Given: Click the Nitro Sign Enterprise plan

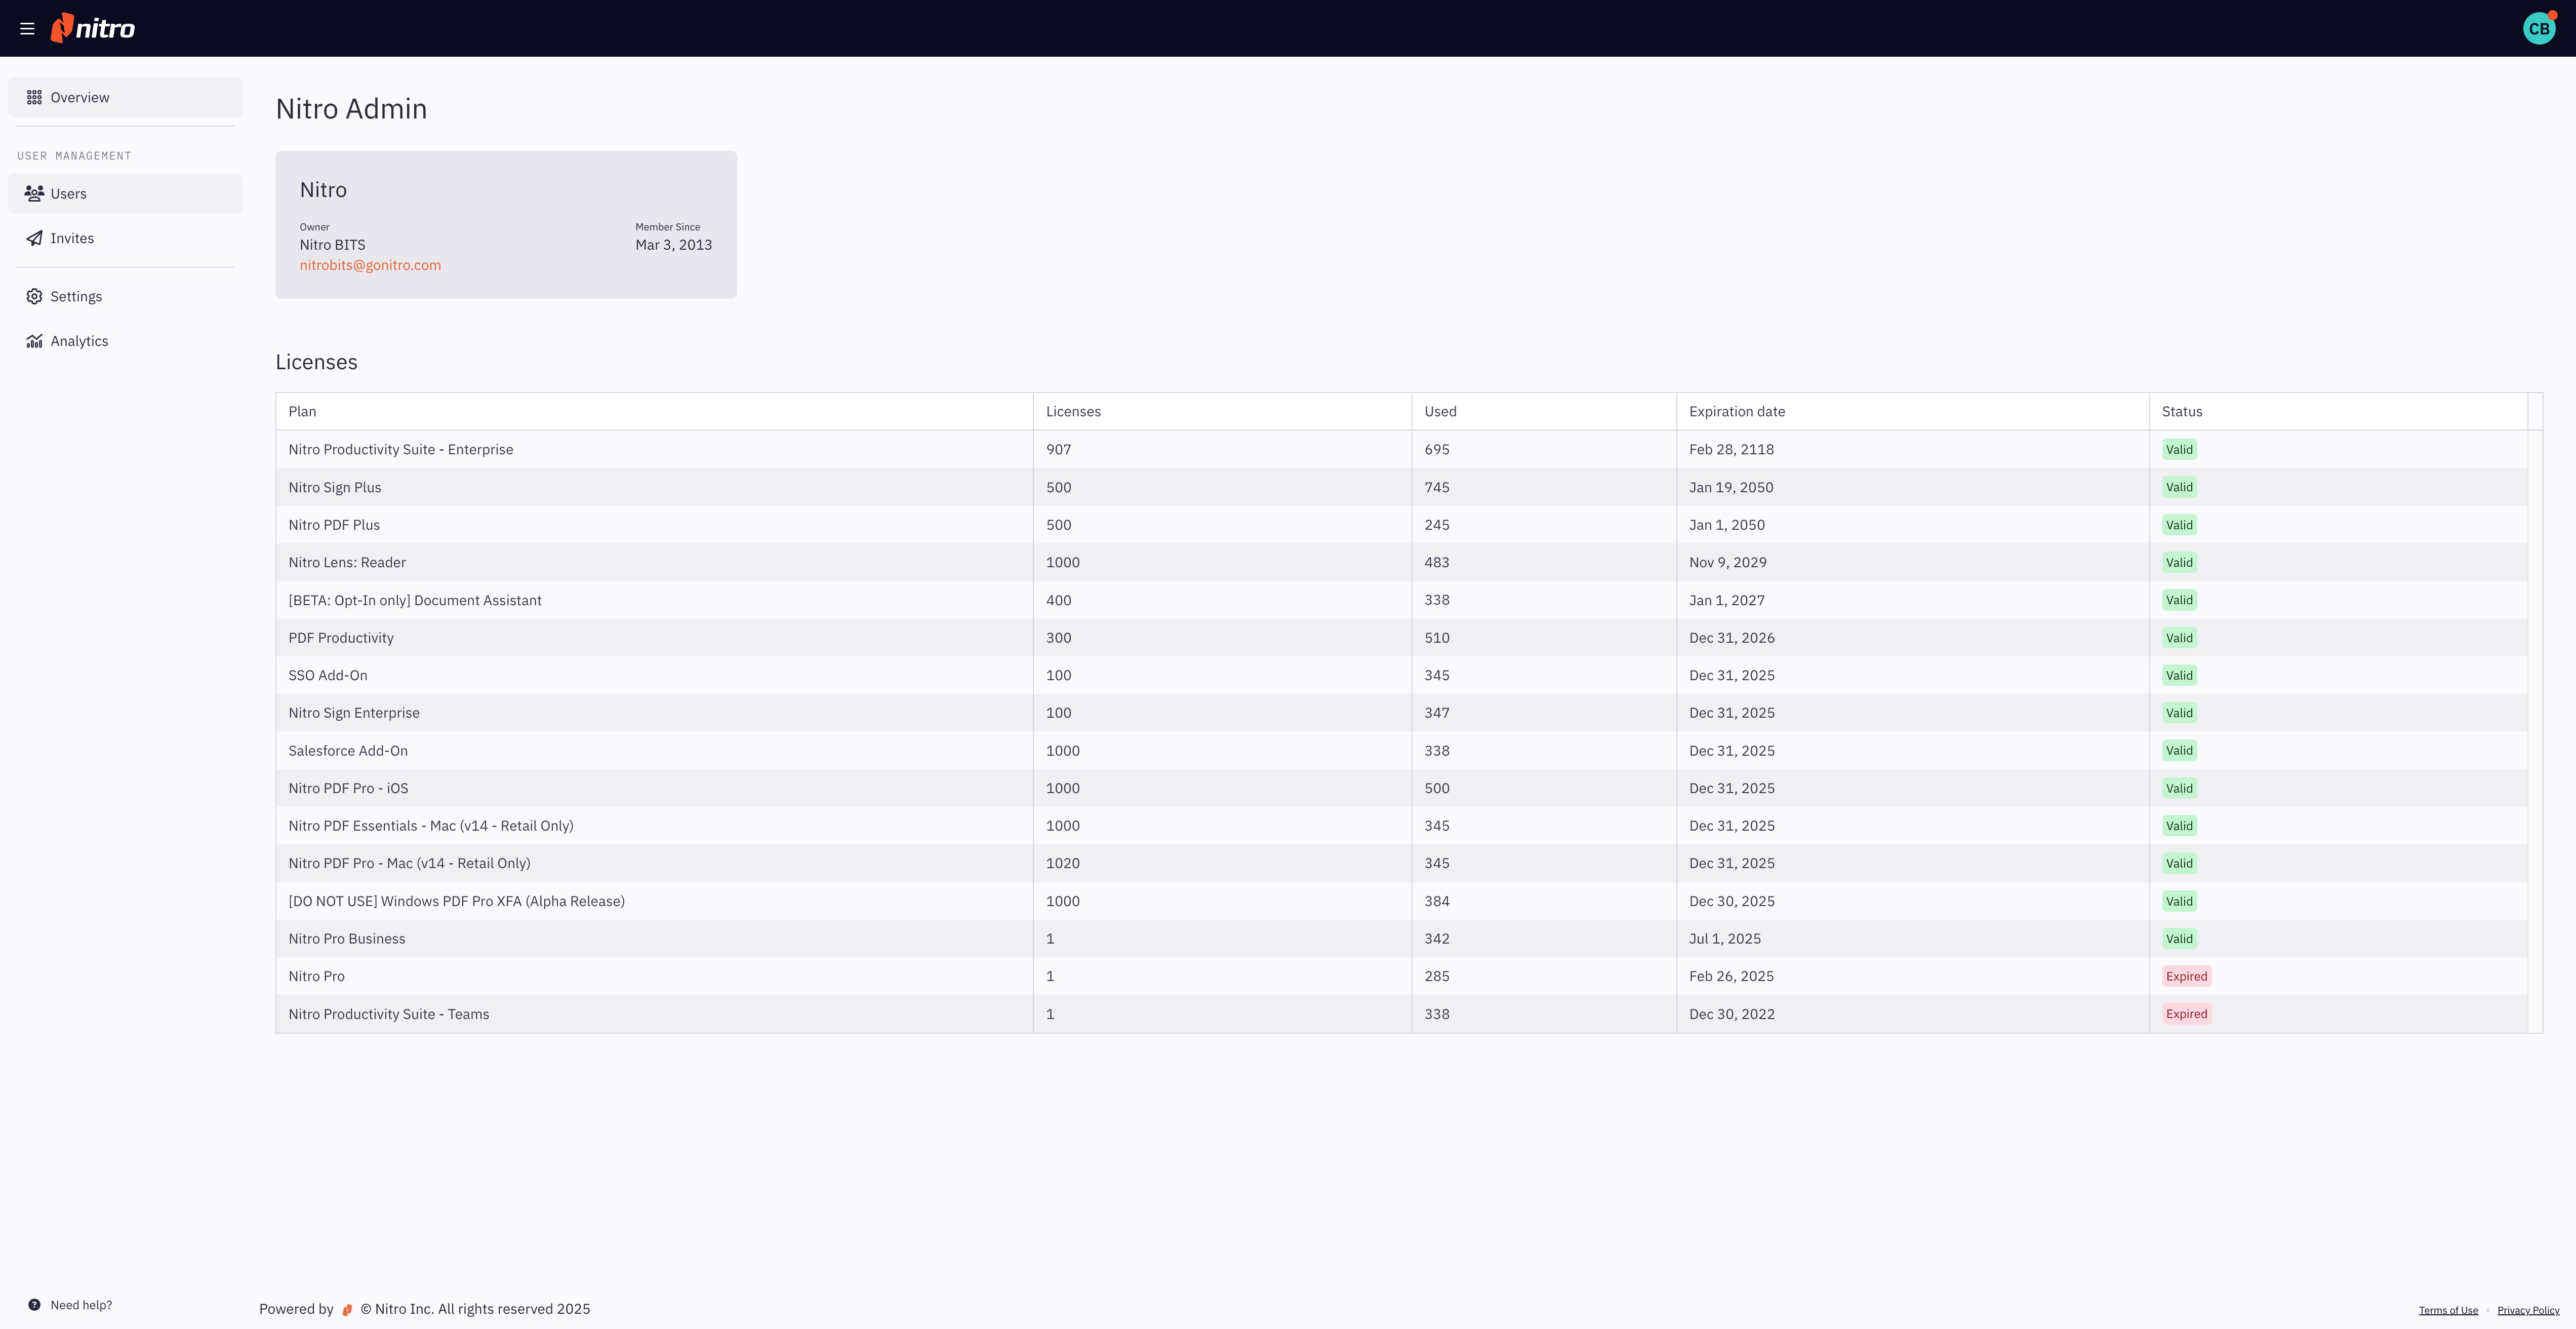Looking at the screenshot, I should 354,713.
